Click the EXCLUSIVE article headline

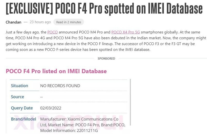click(103, 9)
